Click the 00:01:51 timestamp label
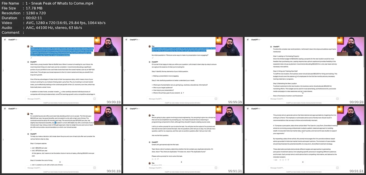Image resolution: width=366 pixels, height=175 pixels. [x=357, y=171]
